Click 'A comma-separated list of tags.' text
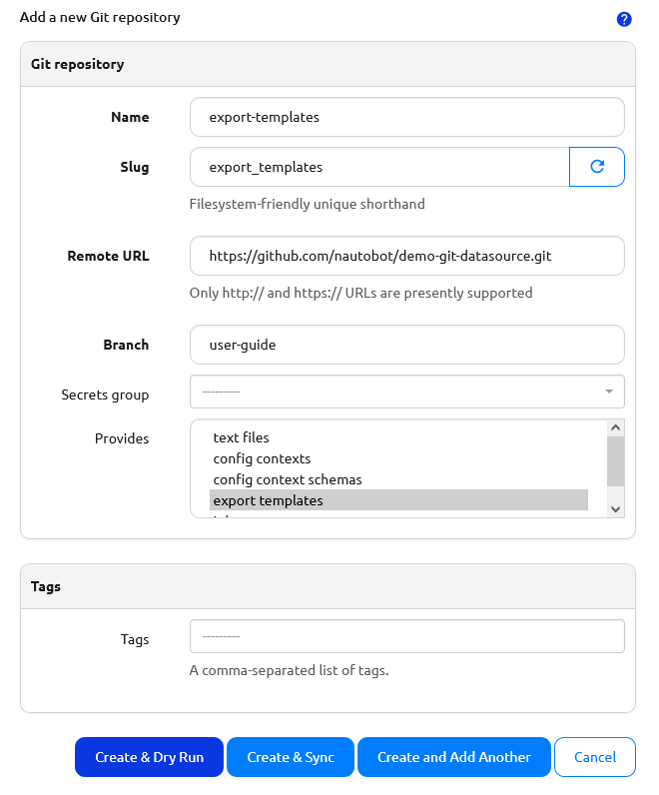The width and height of the screenshot is (659, 795). [x=289, y=670]
